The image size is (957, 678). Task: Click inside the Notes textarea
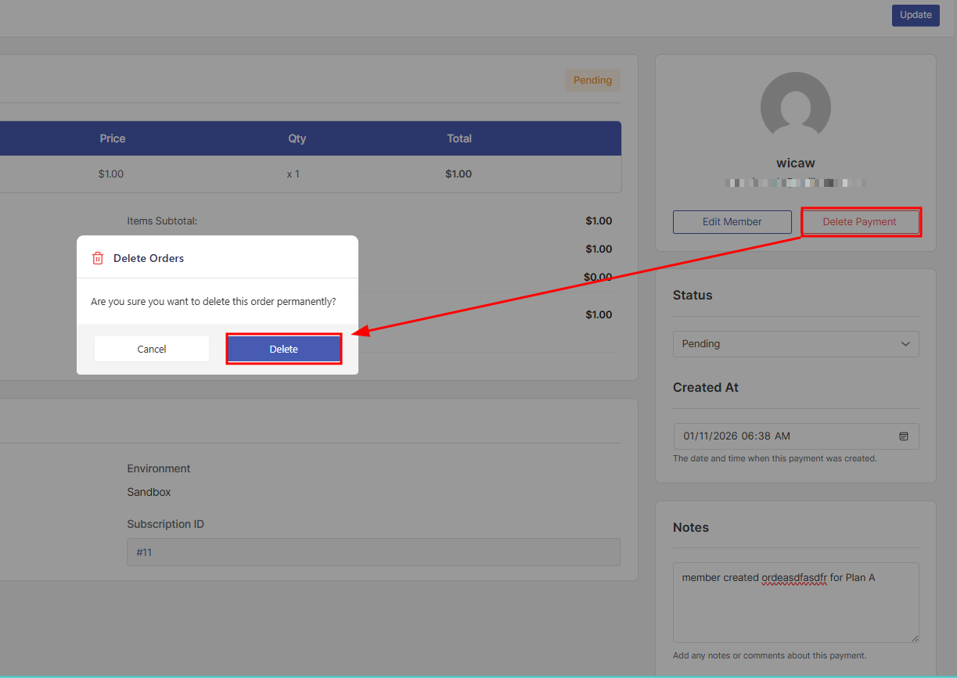(796, 602)
